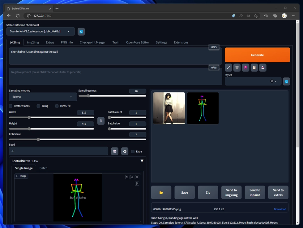Click the undo icon in ControlNet canvas
The height and width of the screenshot is (228, 303).
[x=127, y=177]
